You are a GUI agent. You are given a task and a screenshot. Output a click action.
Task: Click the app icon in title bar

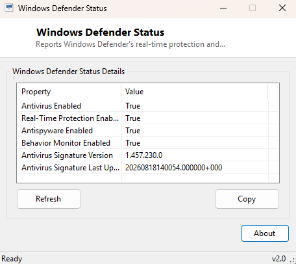coord(9,8)
